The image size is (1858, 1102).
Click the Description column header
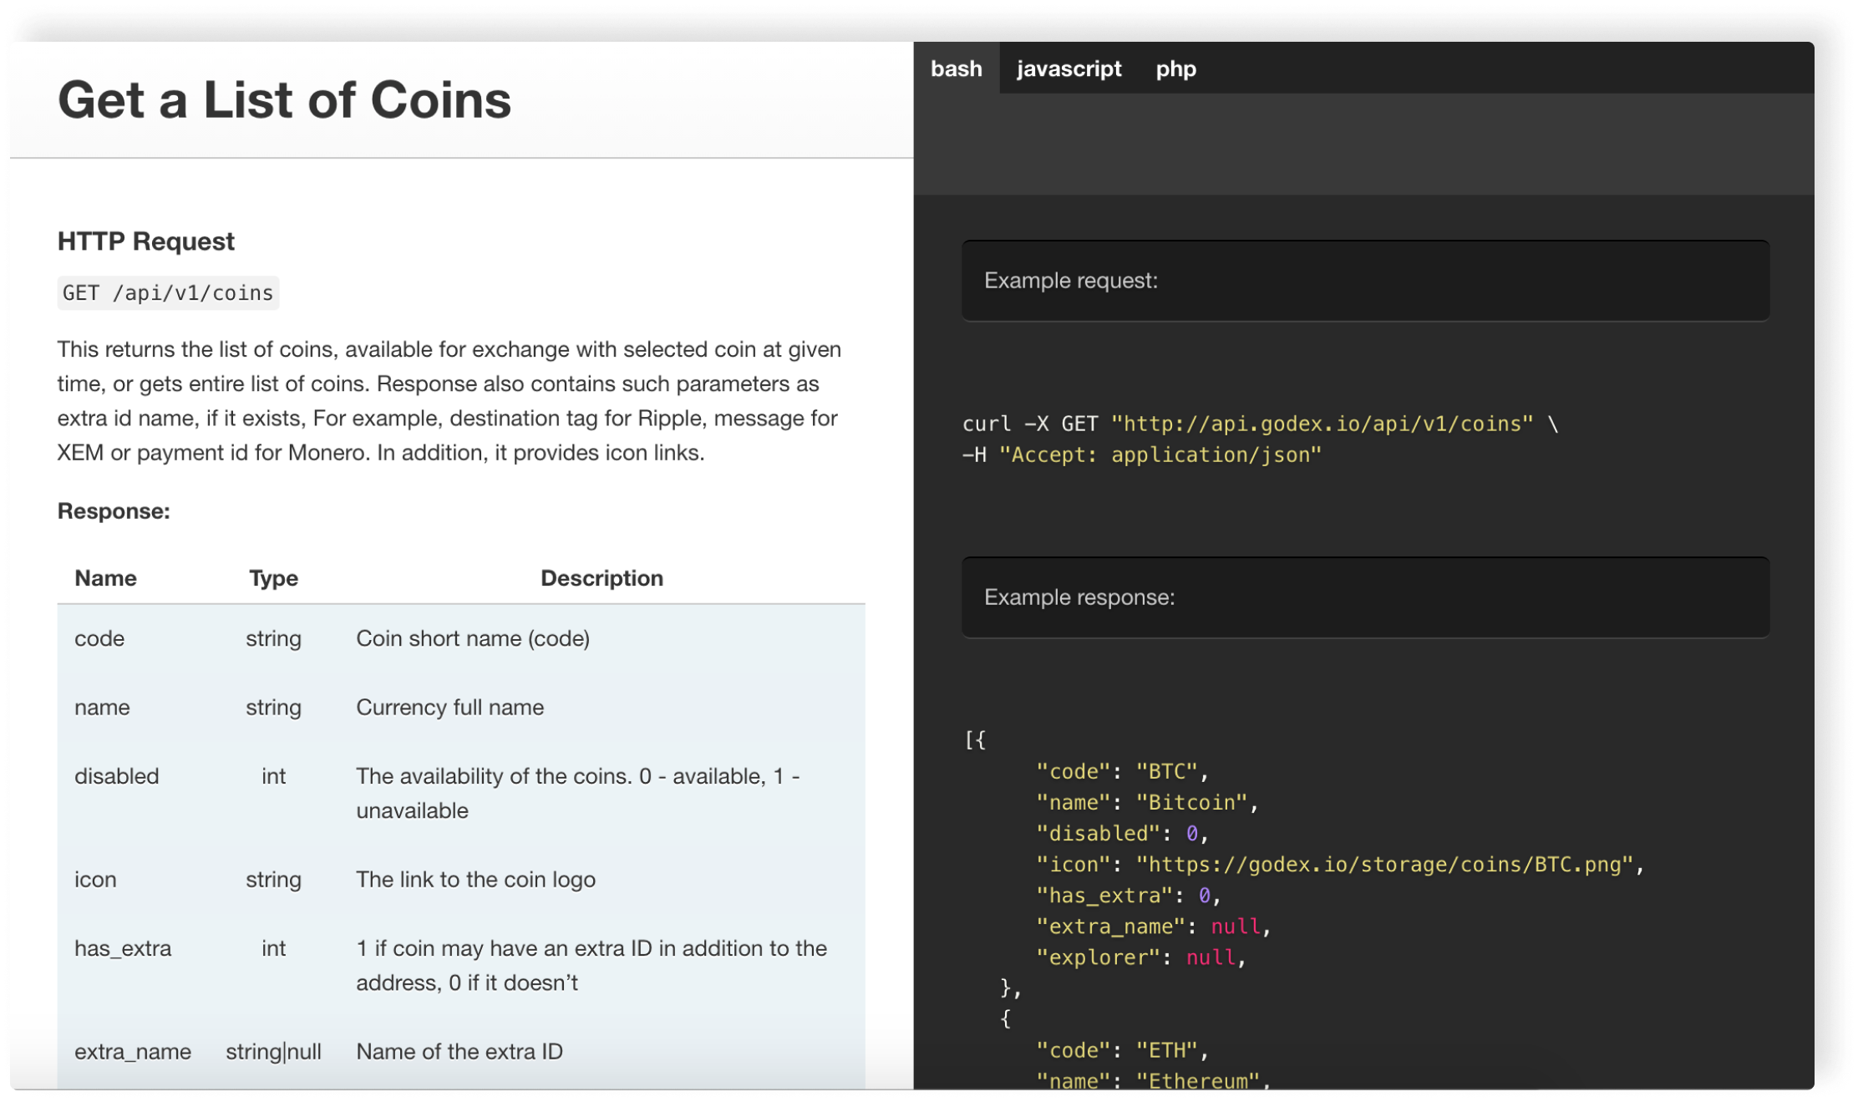pyautogui.click(x=602, y=578)
